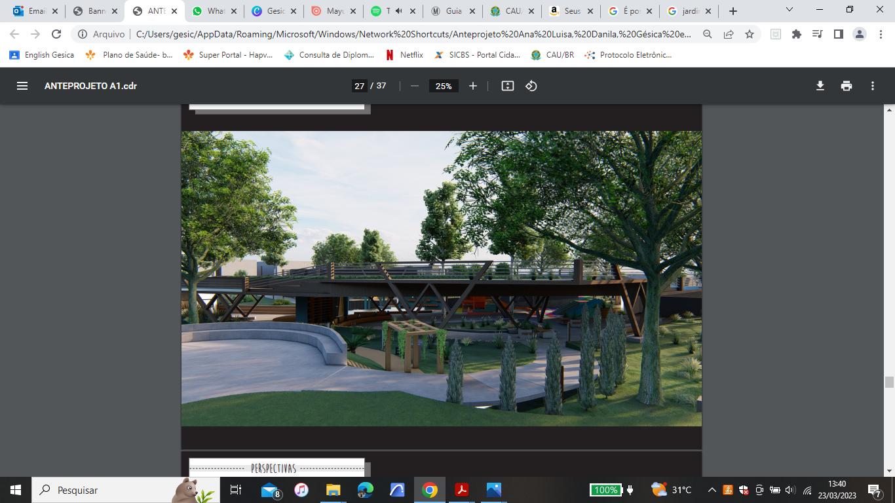Edit the current page number field
The height and width of the screenshot is (503, 895).
[359, 86]
